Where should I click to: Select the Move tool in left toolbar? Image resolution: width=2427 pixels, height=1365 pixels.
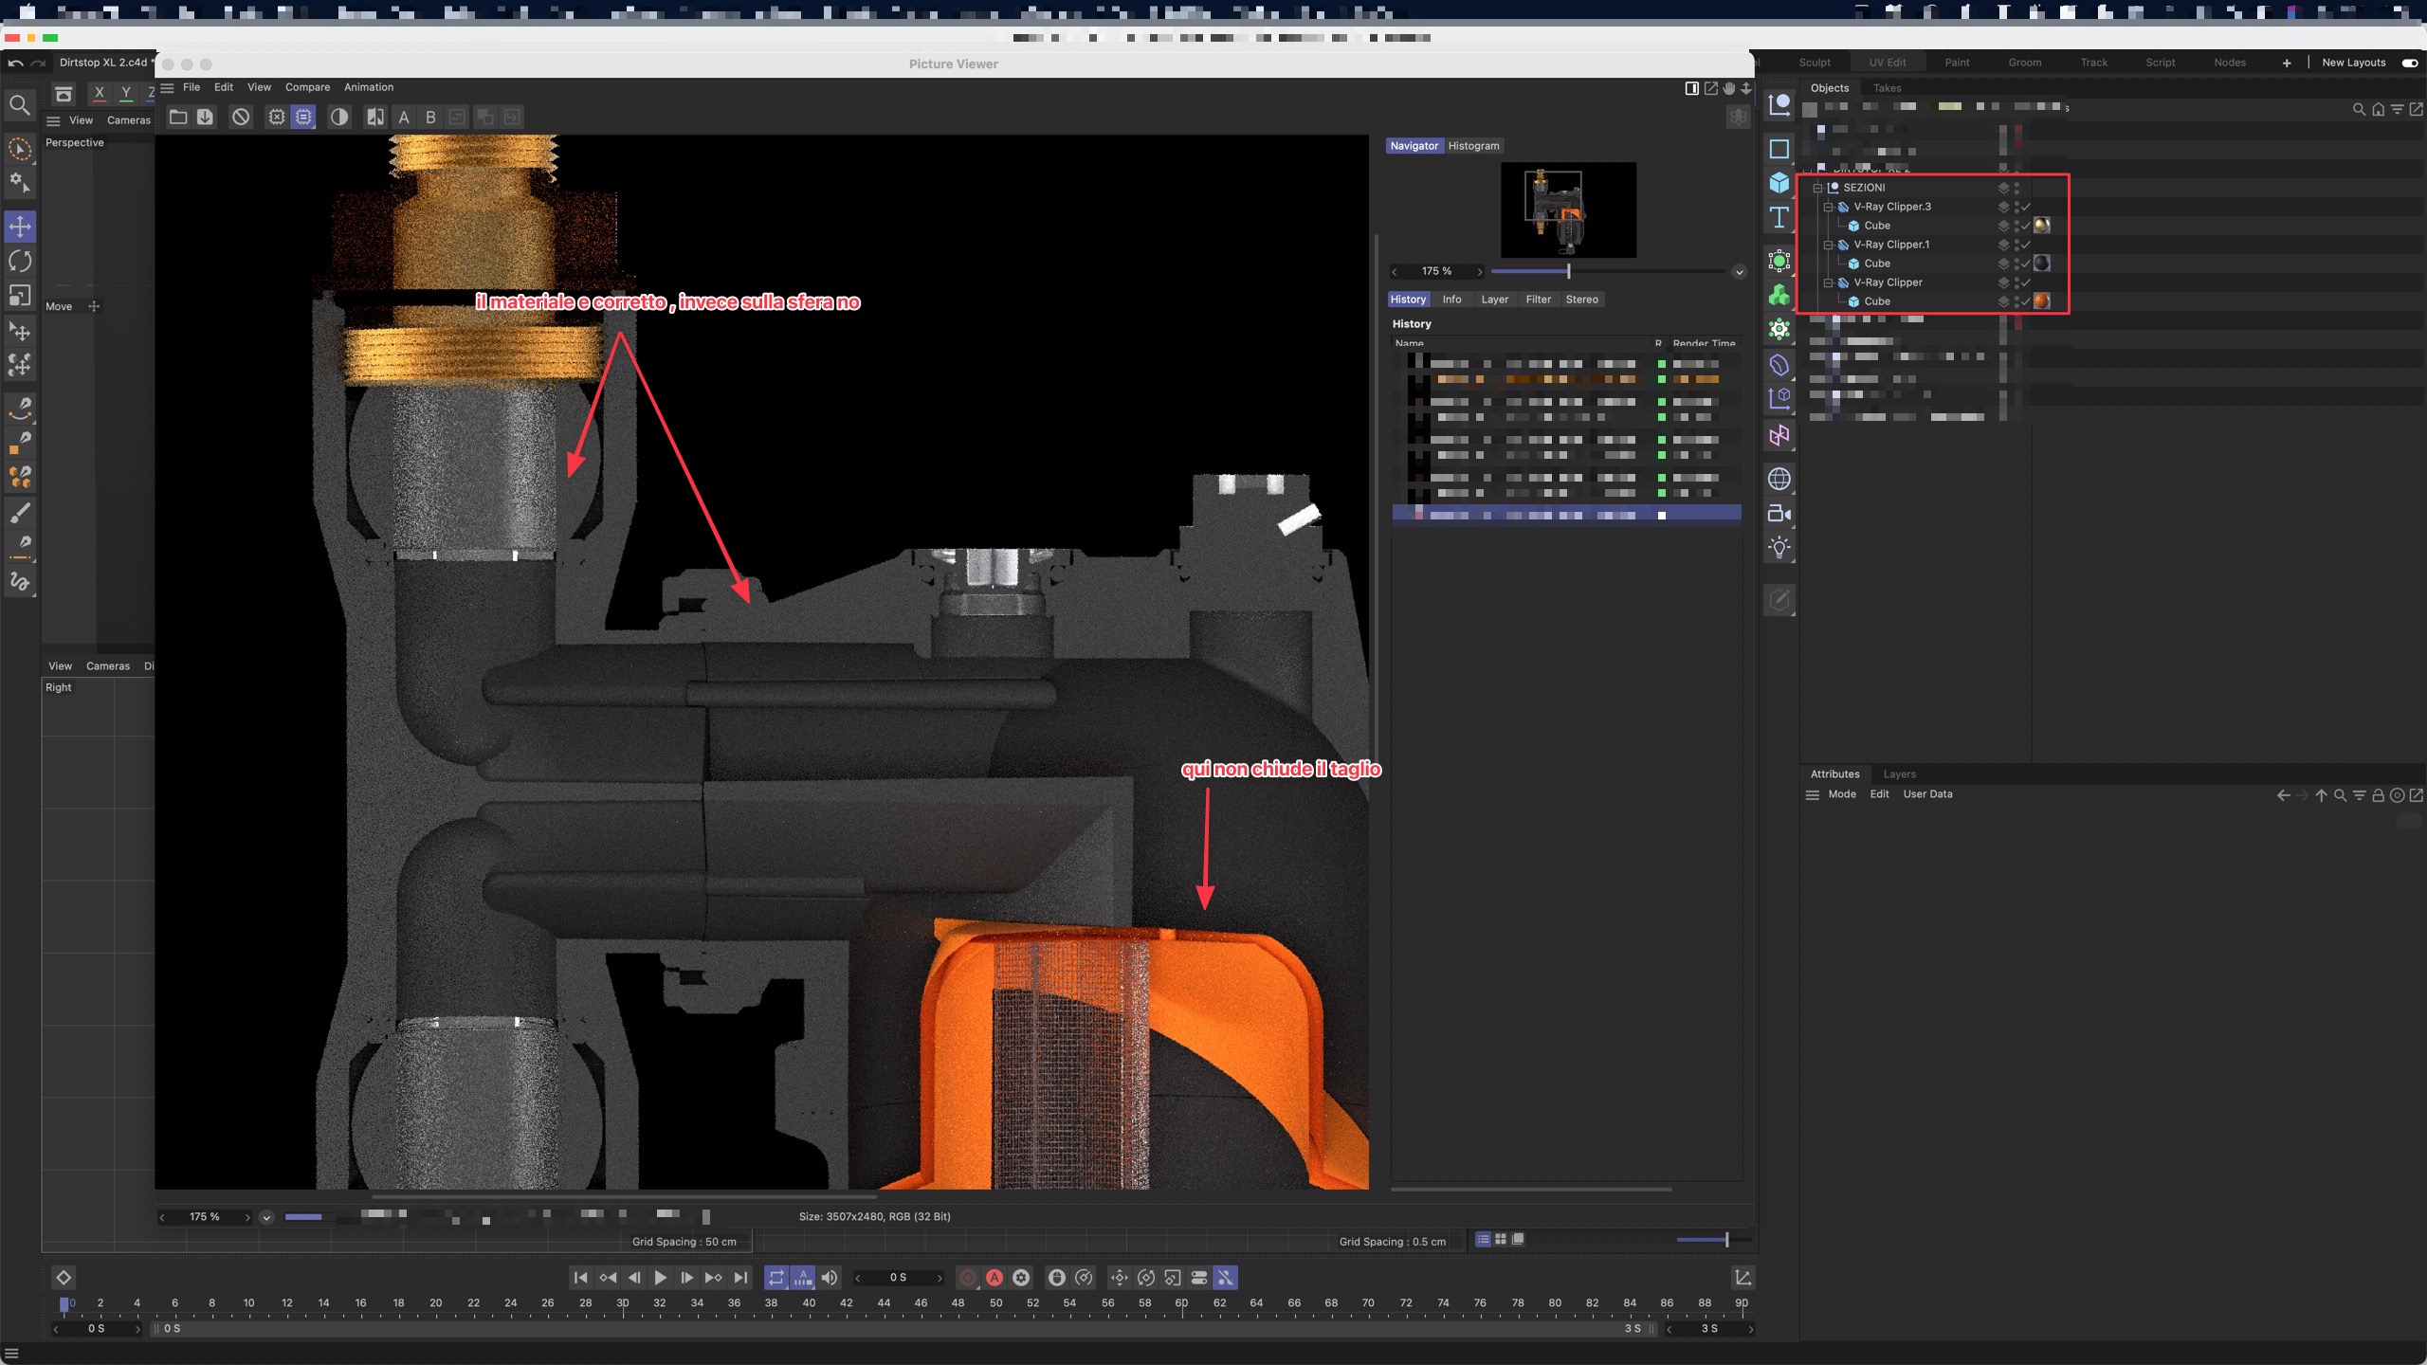(x=20, y=227)
